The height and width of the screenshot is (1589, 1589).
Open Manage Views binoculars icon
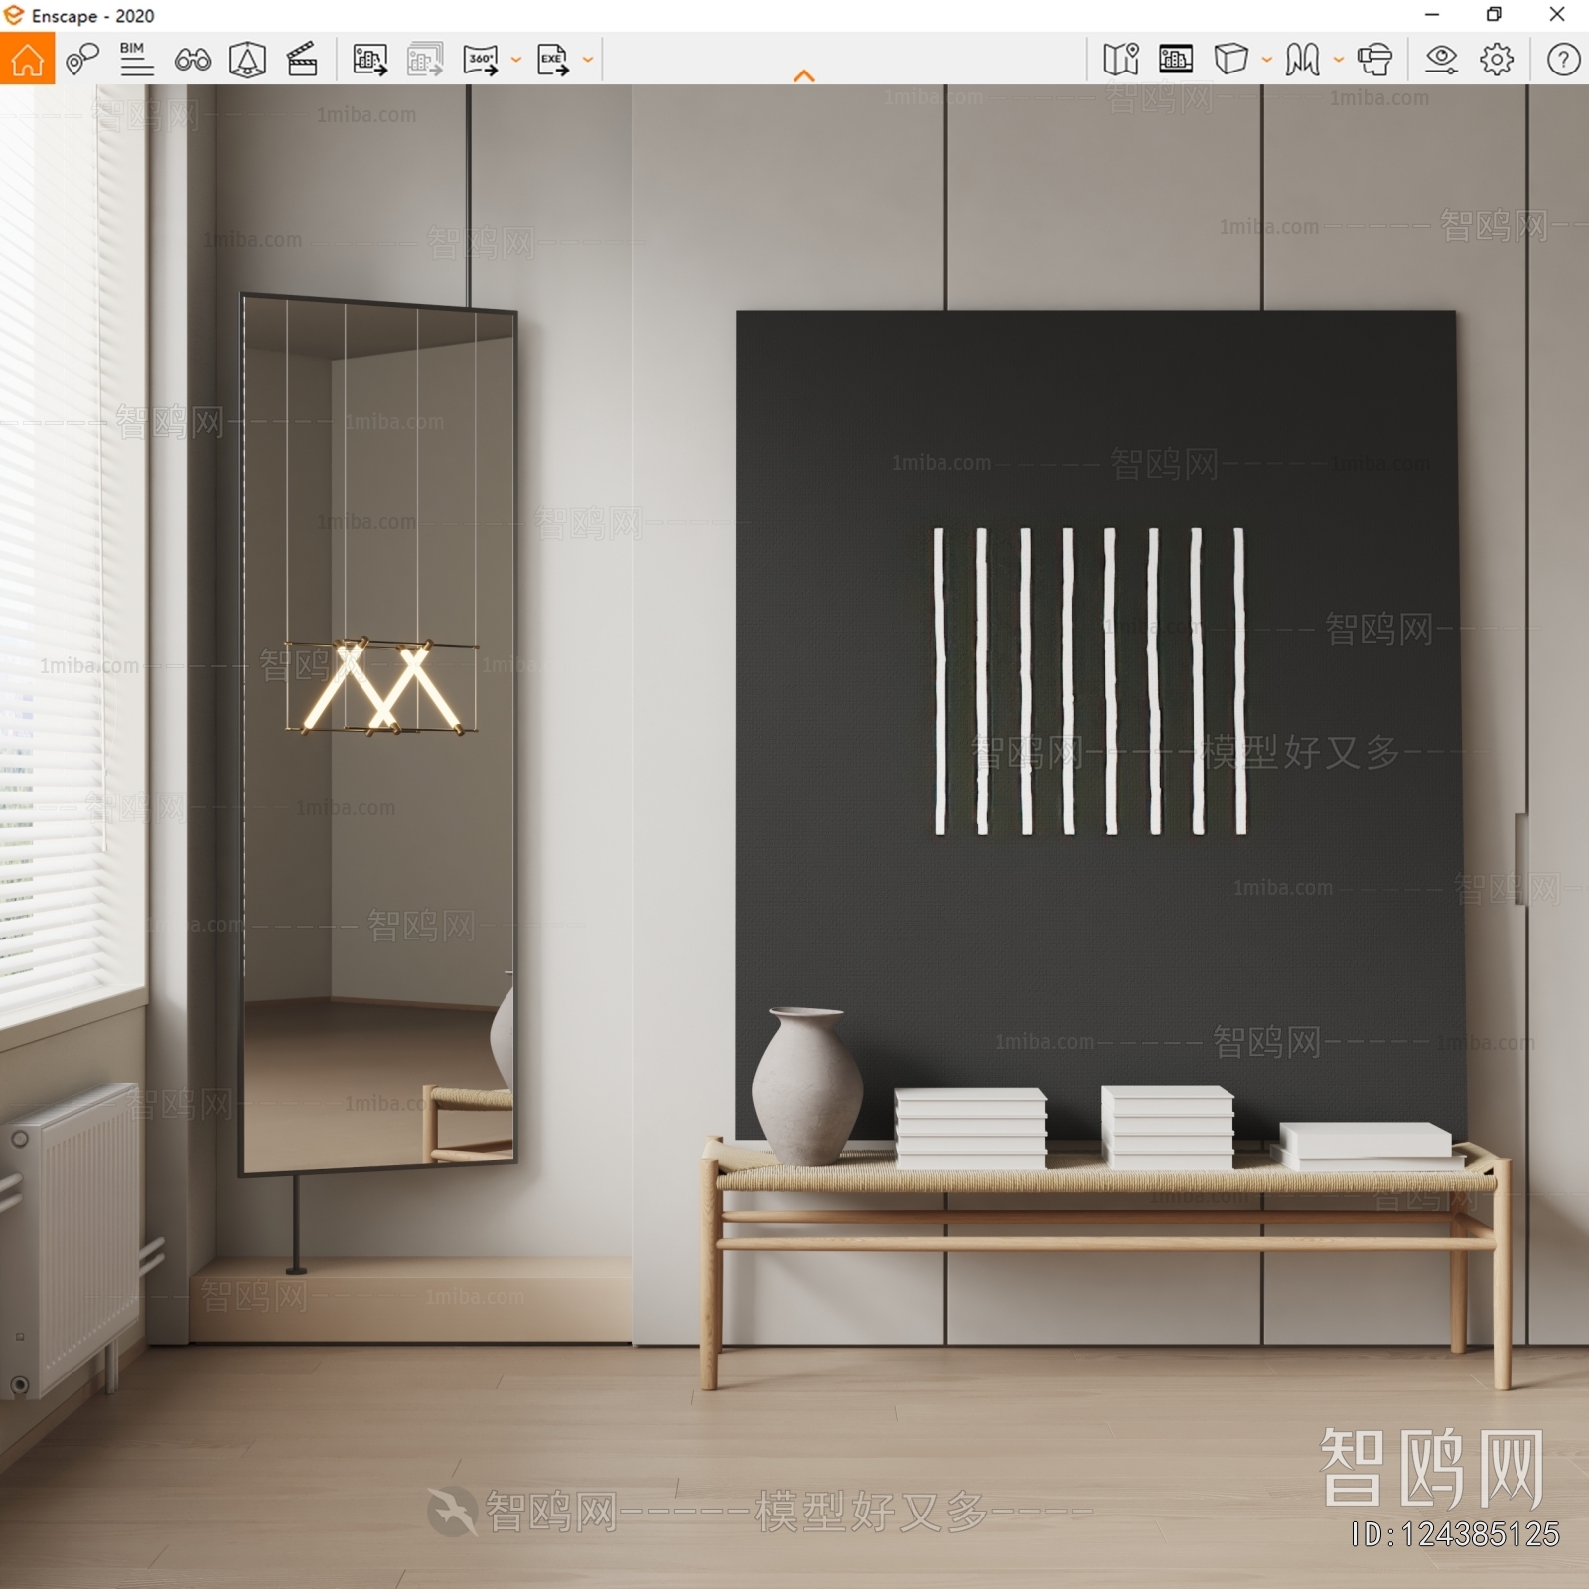tap(193, 60)
